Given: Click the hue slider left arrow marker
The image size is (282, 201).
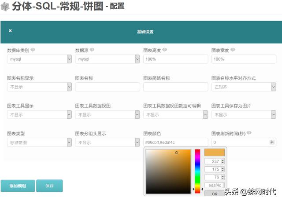Looking at the screenshot, I should [193, 189].
